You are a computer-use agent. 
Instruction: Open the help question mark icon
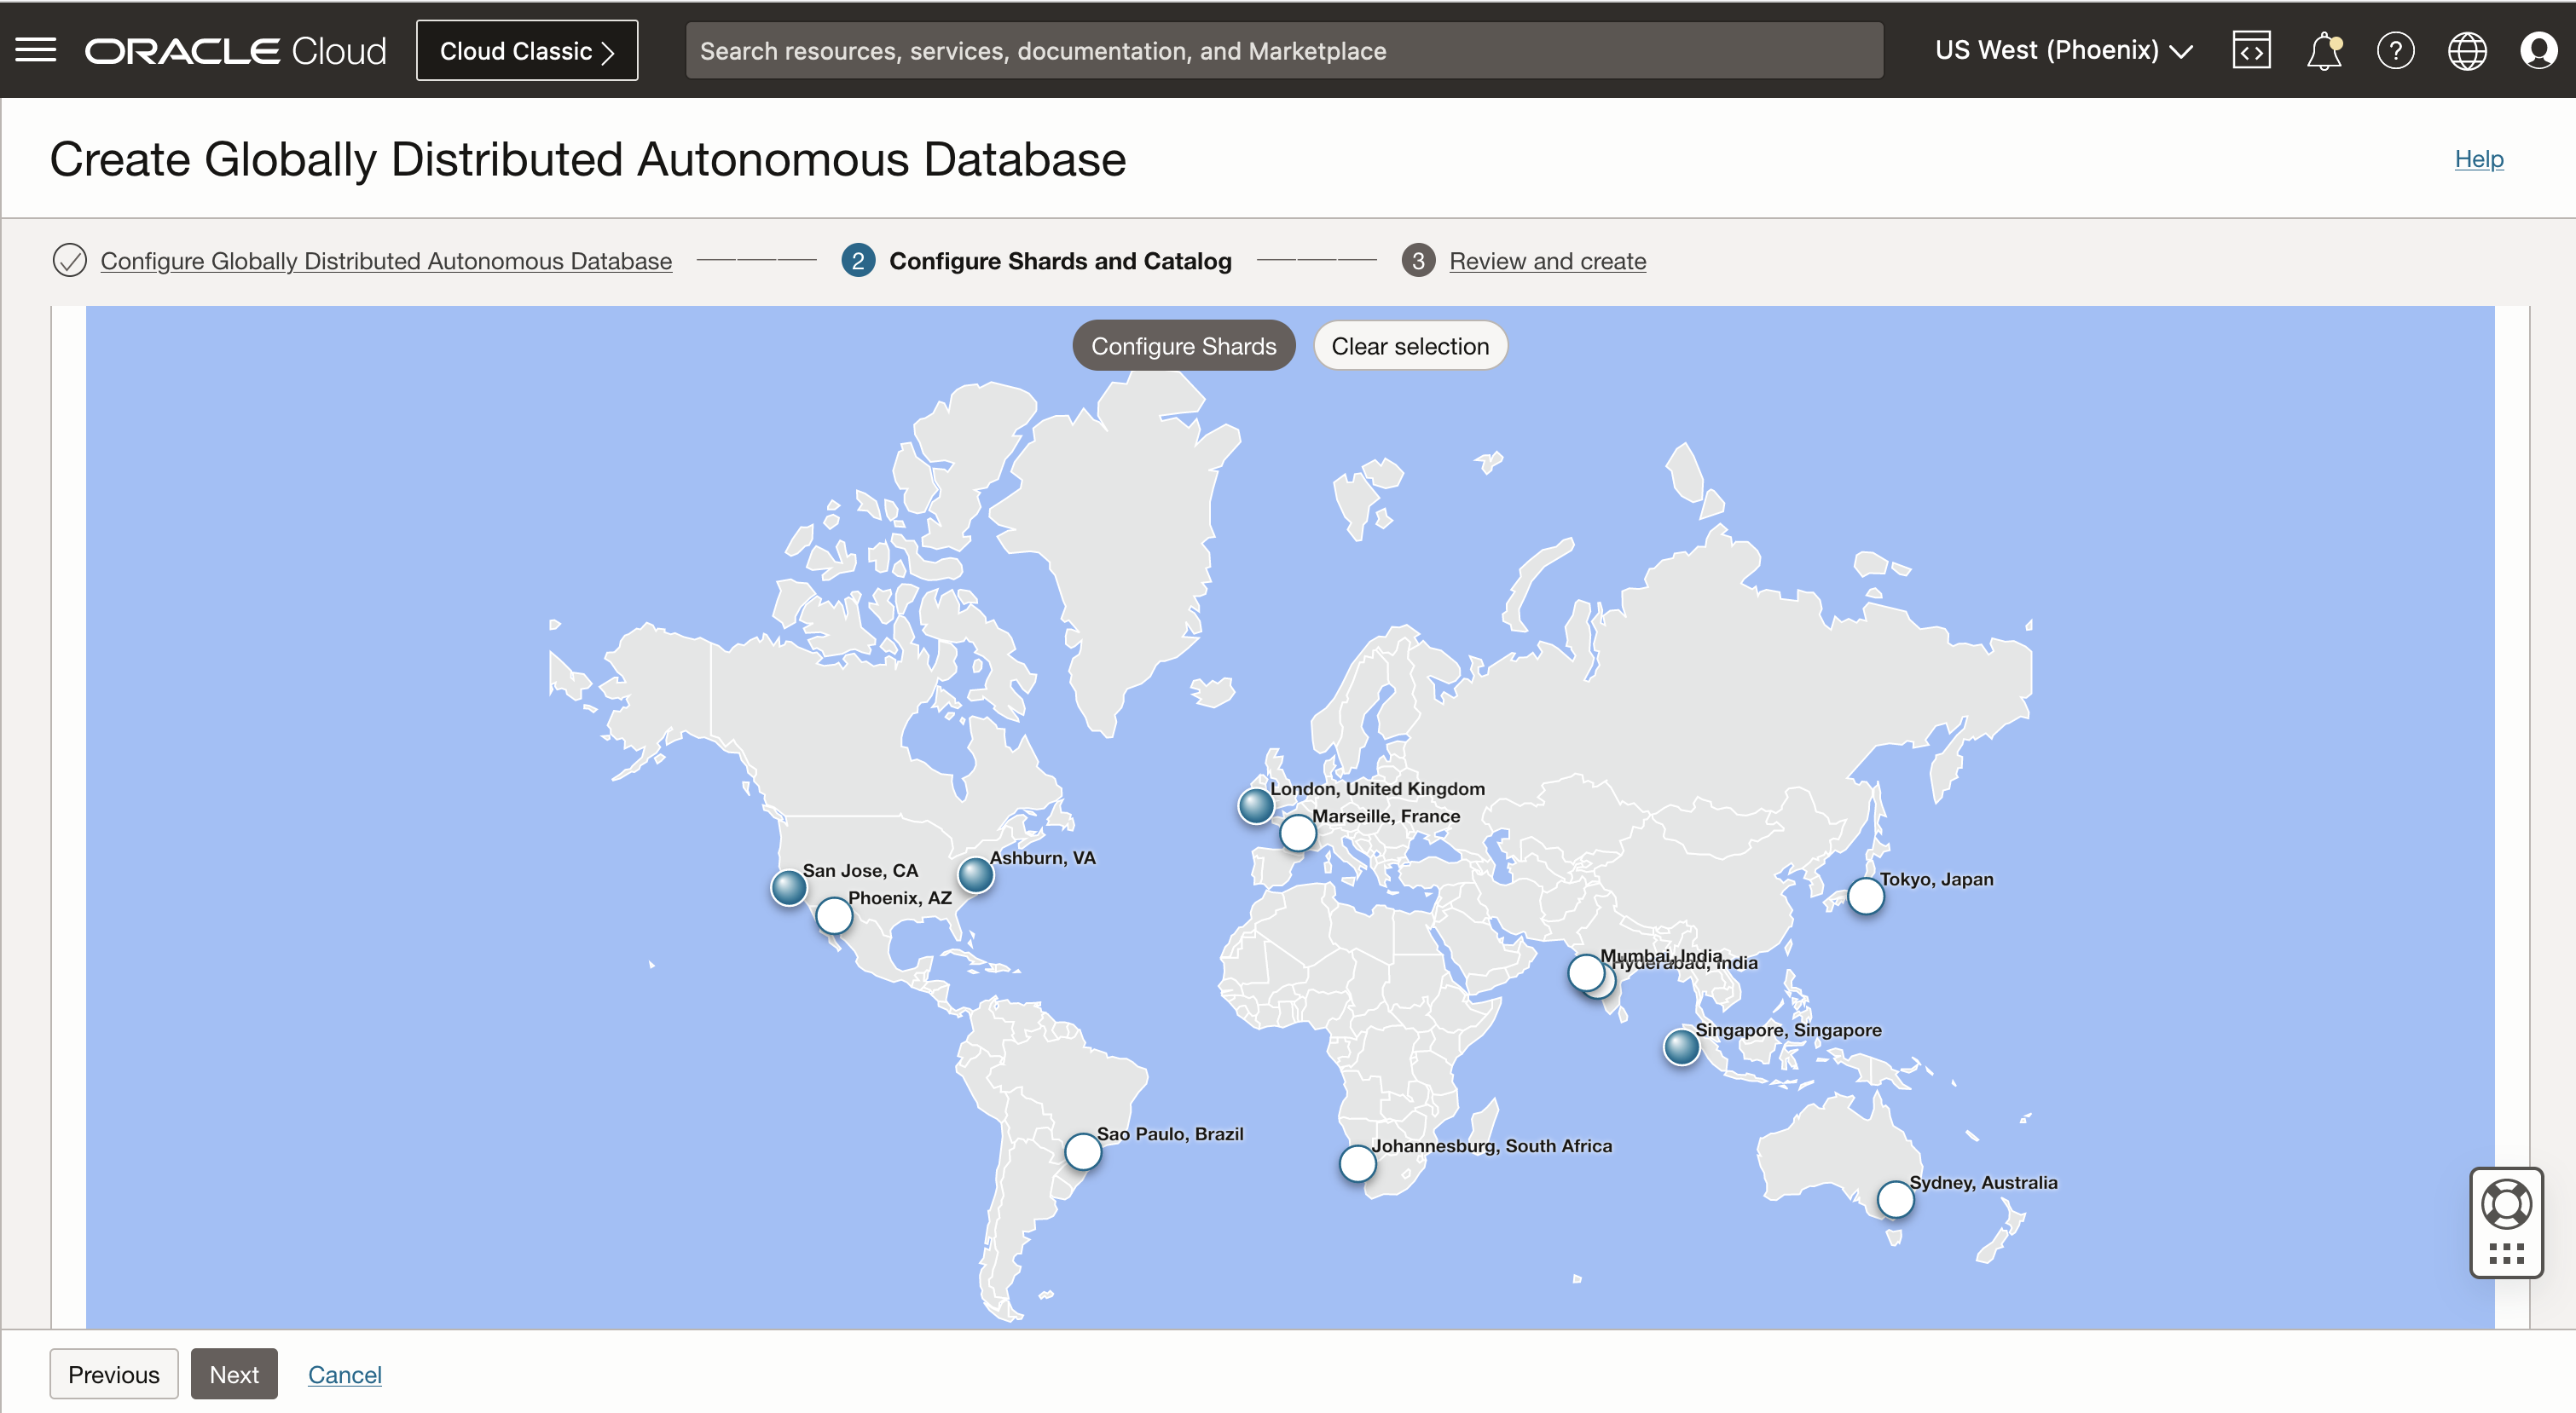(2396, 50)
